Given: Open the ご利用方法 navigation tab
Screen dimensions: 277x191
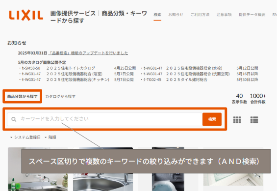Looking at the screenshot, I should (200, 15).
